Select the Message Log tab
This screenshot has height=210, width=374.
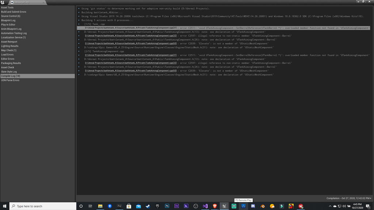tap(27, 3)
